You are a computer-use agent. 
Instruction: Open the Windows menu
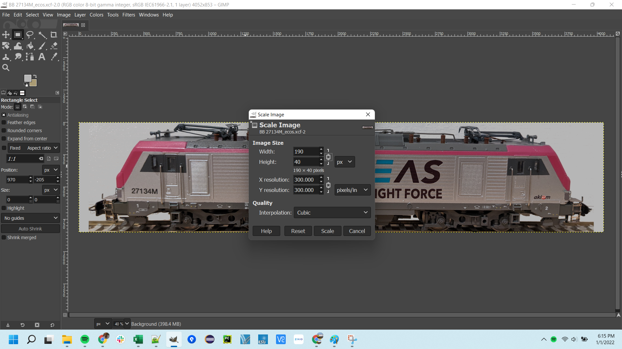(x=149, y=15)
